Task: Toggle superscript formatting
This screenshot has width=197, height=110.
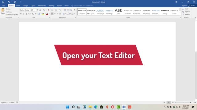Action: coord(36,14)
